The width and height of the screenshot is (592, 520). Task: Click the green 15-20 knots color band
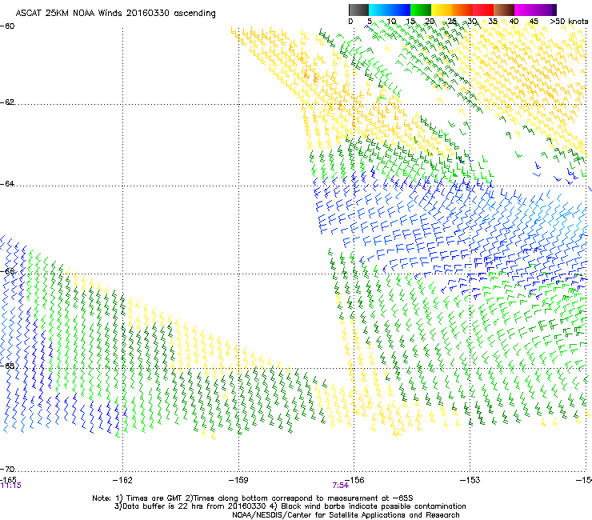click(x=421, y=10)
